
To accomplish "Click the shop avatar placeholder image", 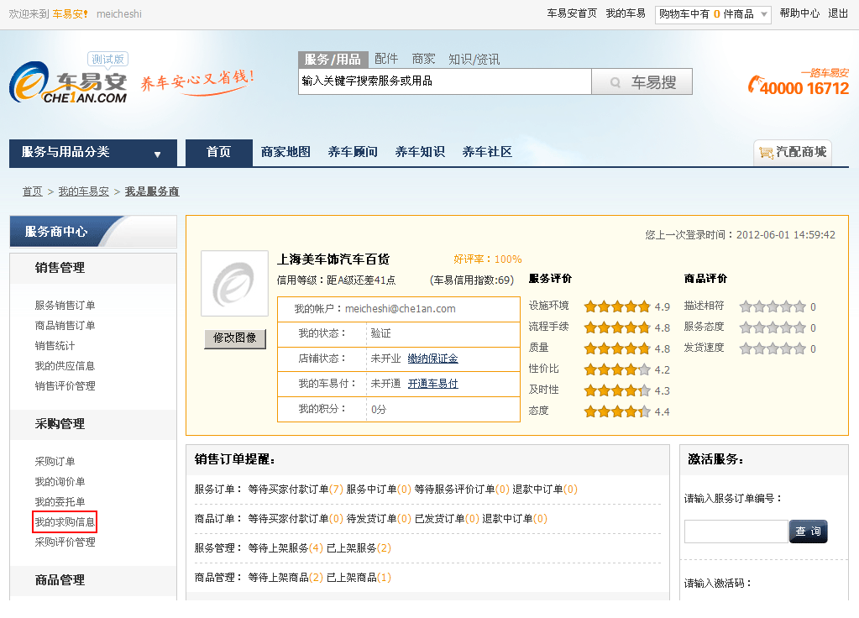I will (234, 283).
